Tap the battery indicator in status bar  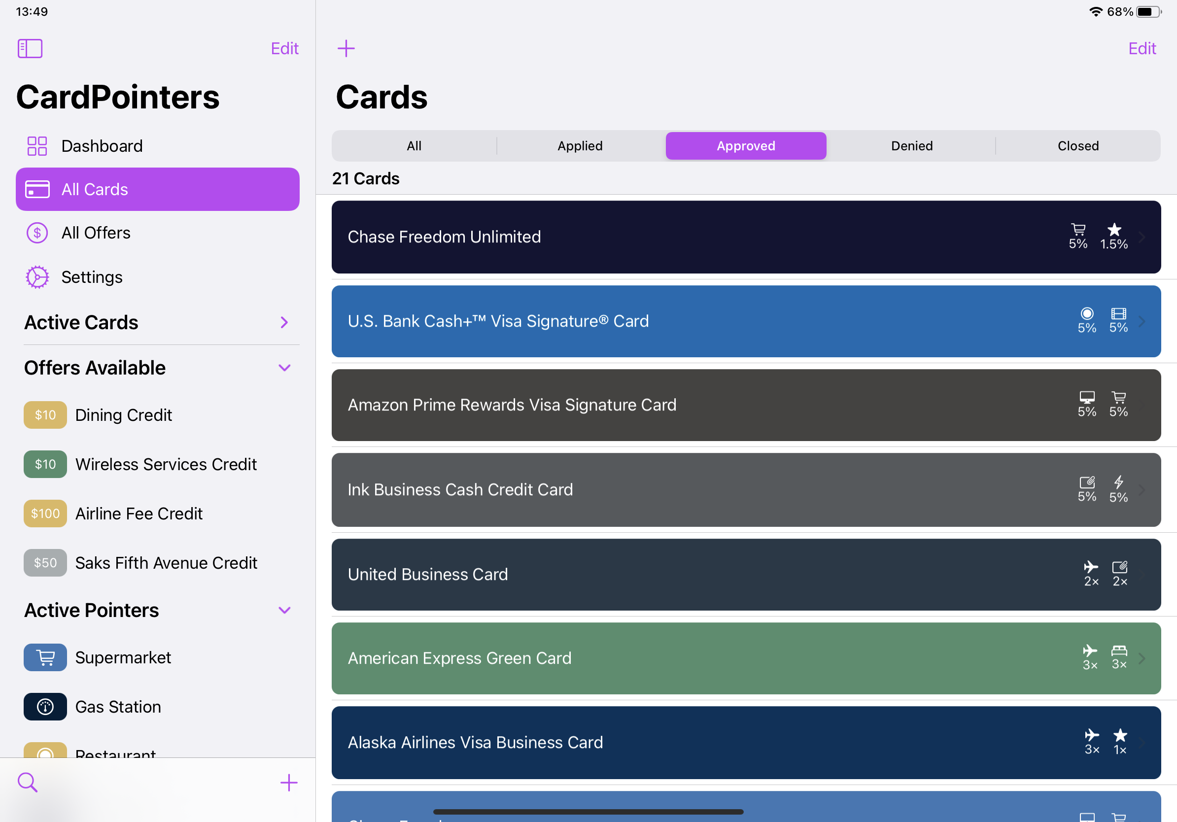point(1149,12)
